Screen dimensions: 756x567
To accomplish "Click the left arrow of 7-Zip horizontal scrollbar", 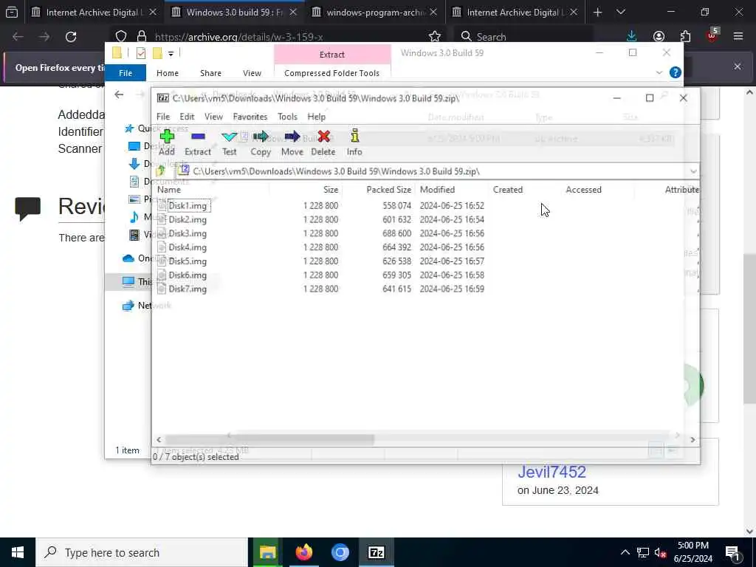I will 159,440.
